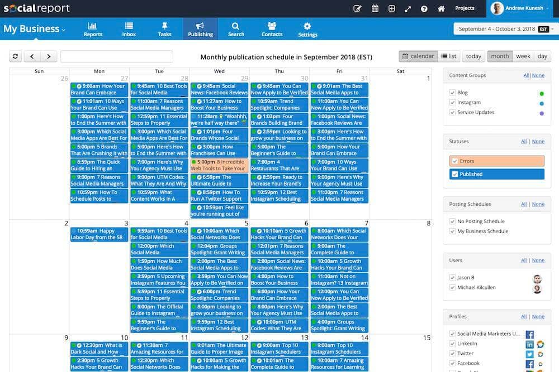Click the compose post pencil icon

[x=357, y=8]
